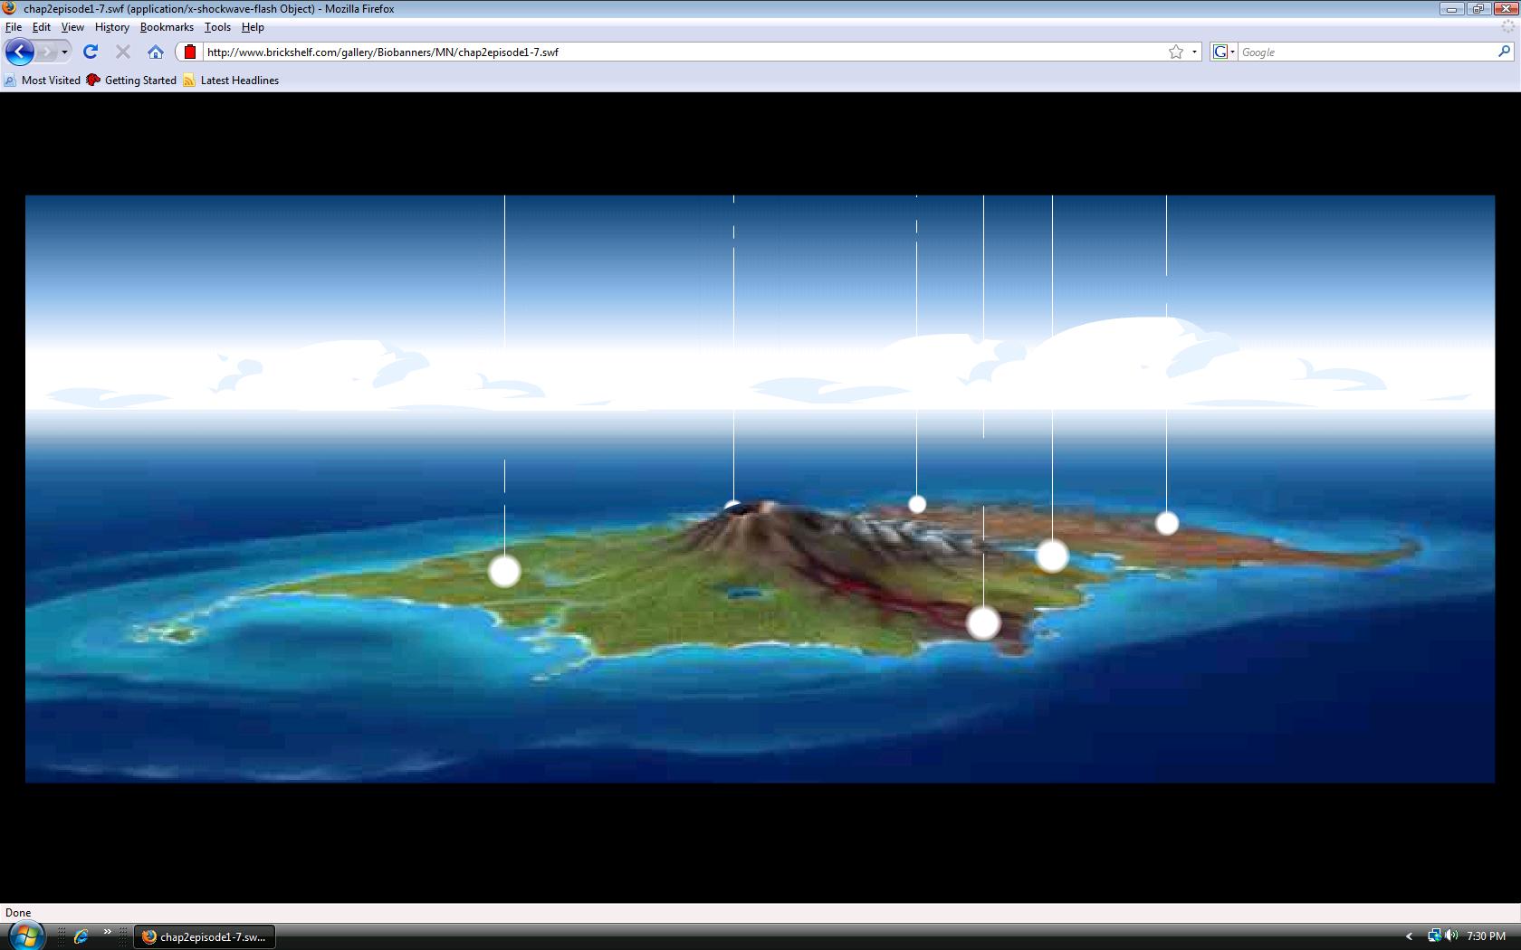
Task: Click the Forward arrow button
Action: point(47,52)
